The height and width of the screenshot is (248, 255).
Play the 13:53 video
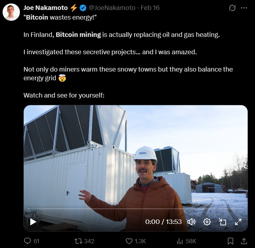(x=33, y=222)
